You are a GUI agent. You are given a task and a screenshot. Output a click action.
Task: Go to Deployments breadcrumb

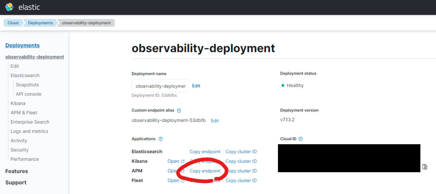point(40,23)
